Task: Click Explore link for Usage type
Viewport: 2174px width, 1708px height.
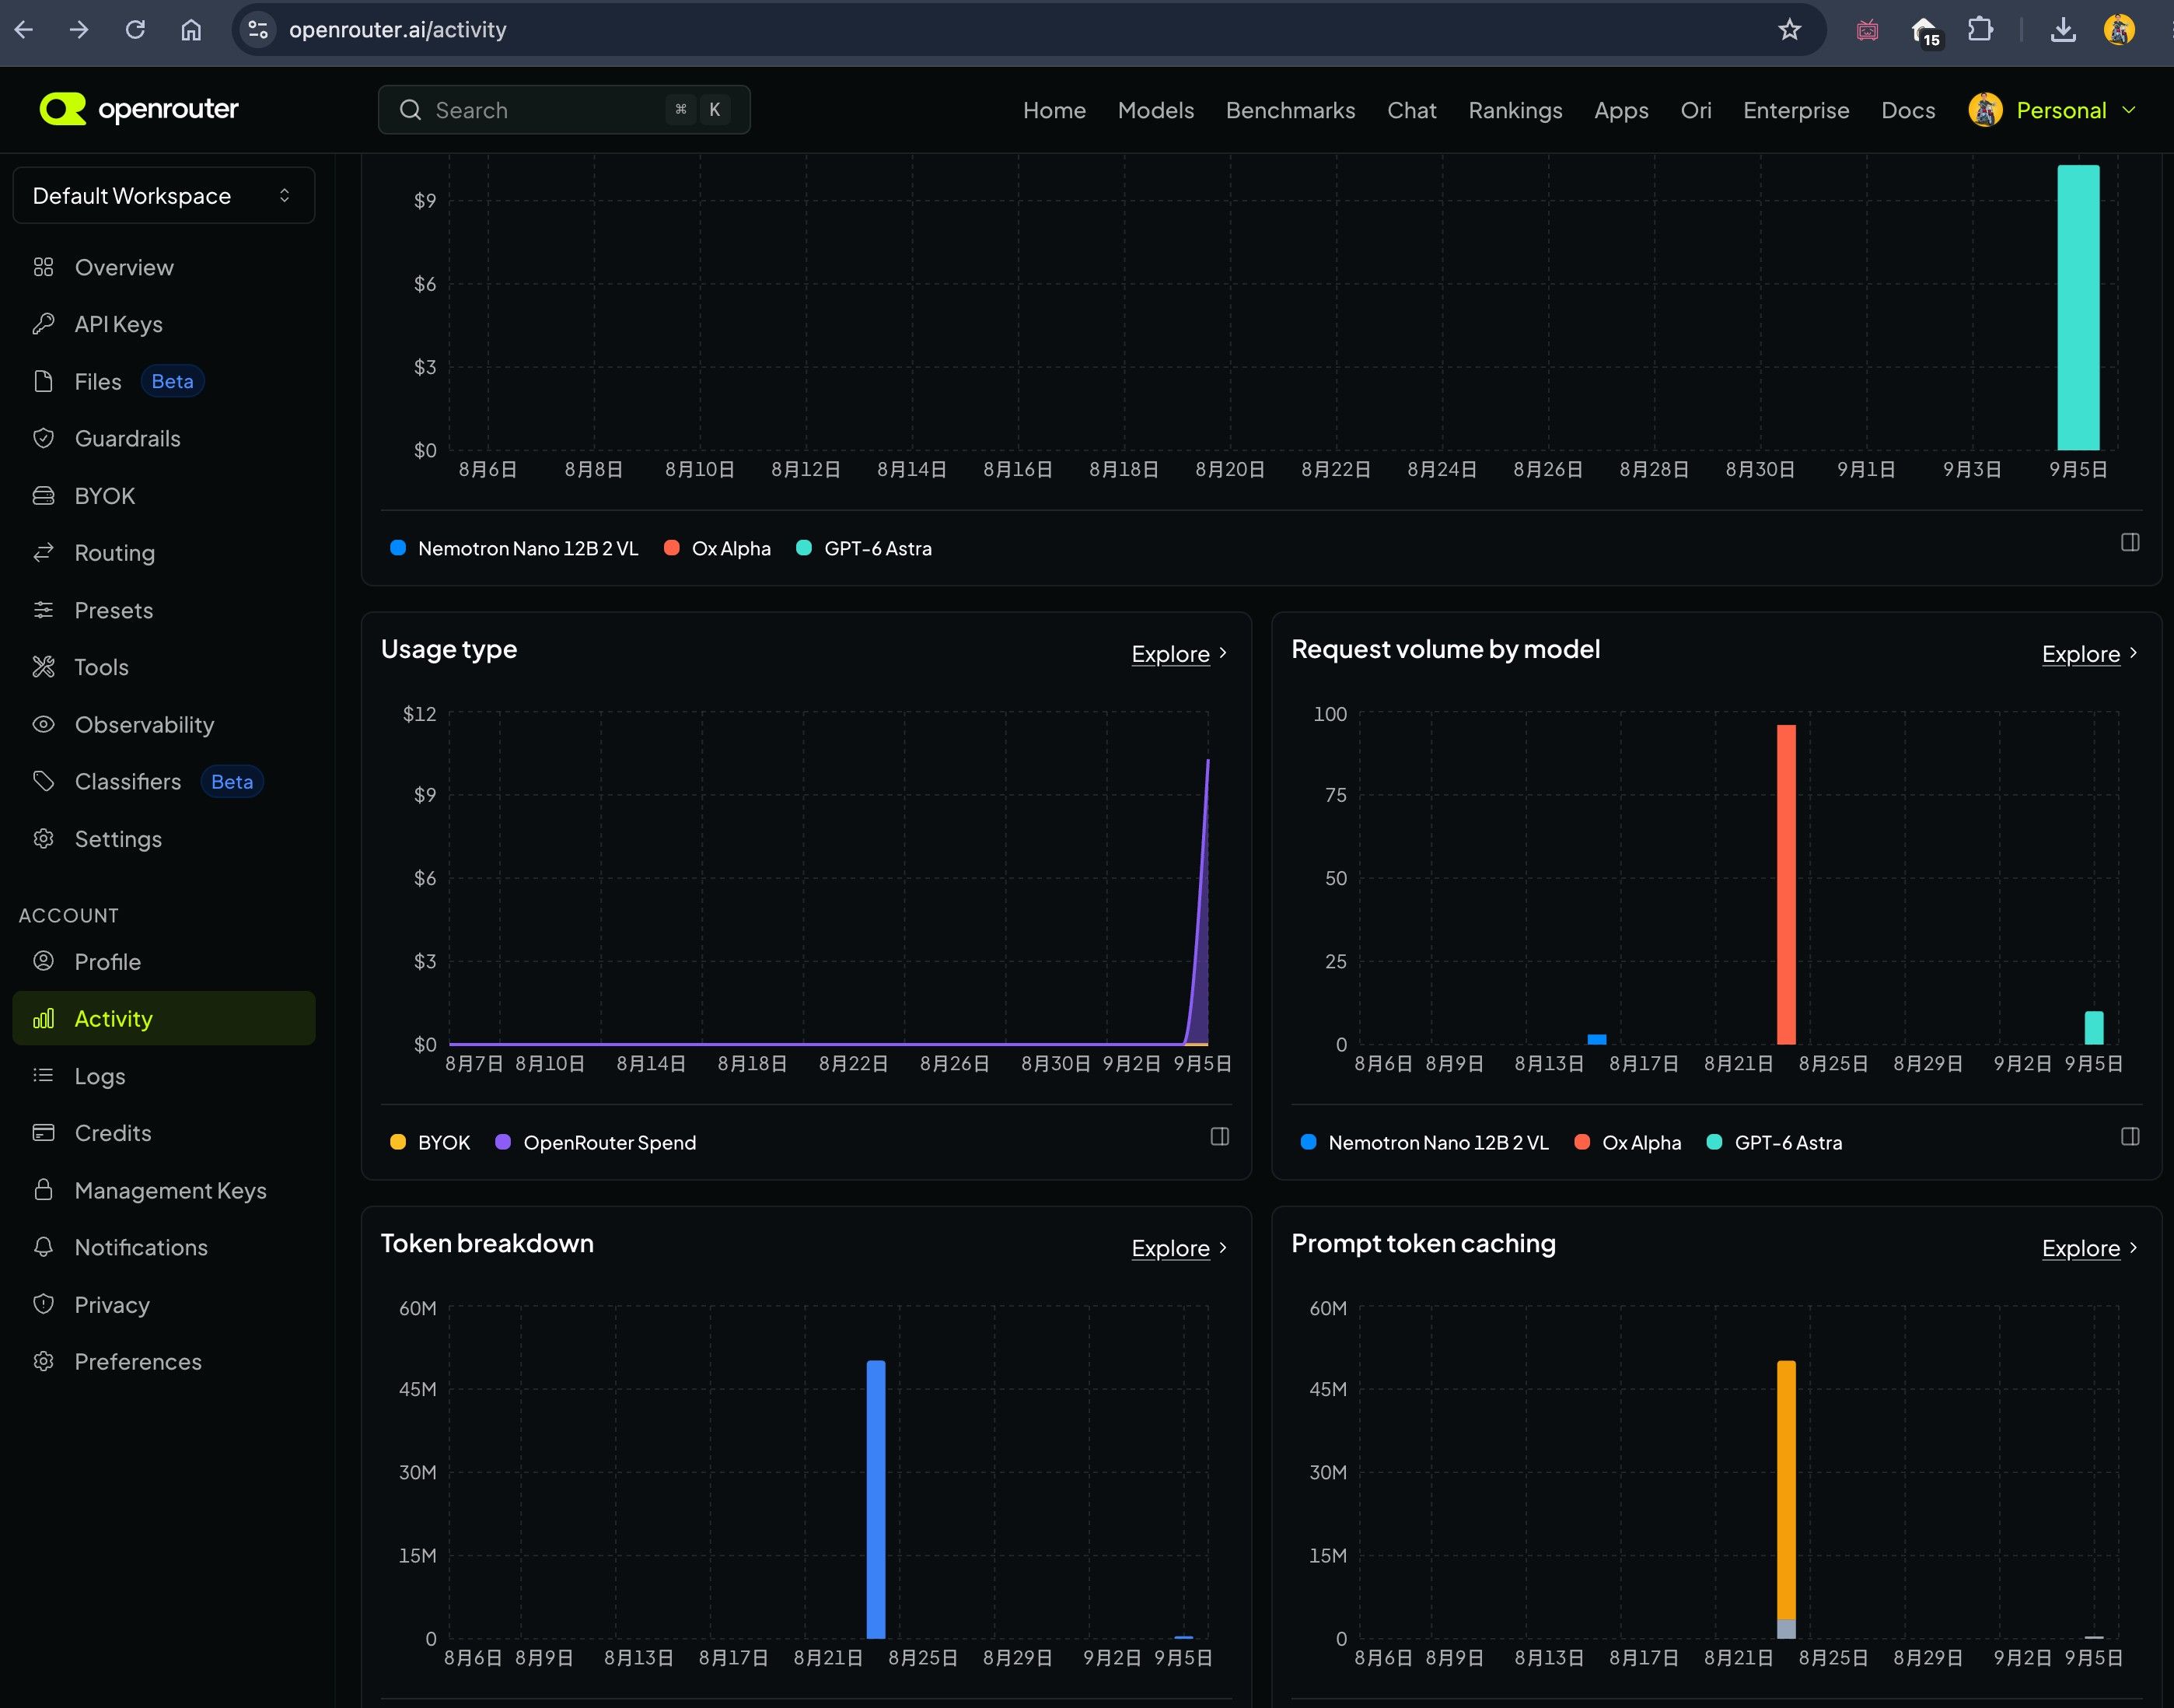Action: coord(1180,654)
